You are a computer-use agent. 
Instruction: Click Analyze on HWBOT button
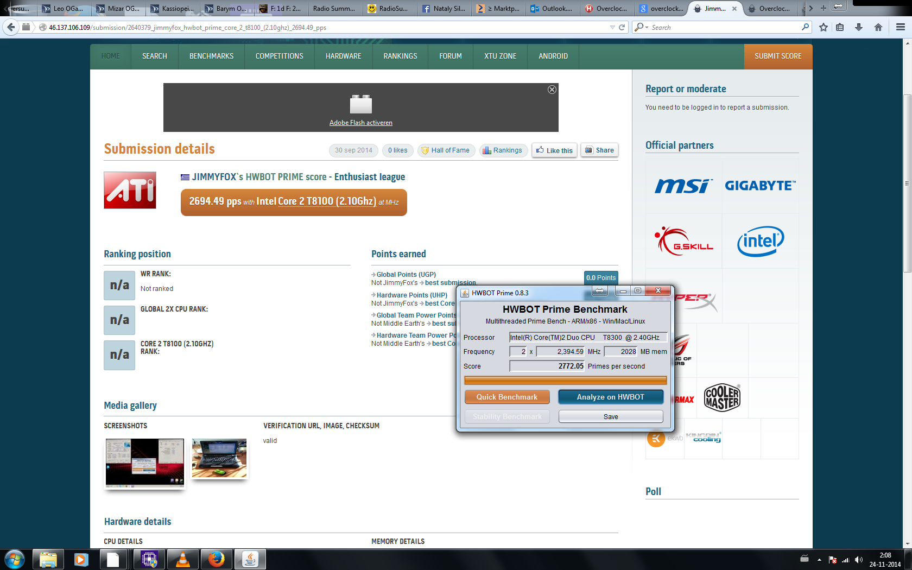[611, 397]
